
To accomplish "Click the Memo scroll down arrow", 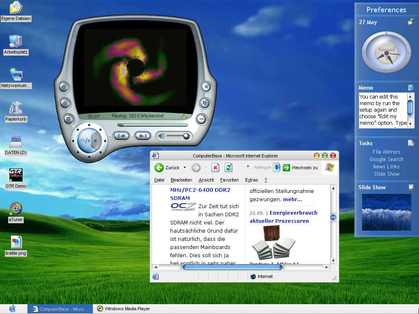I will click(410, 124).
